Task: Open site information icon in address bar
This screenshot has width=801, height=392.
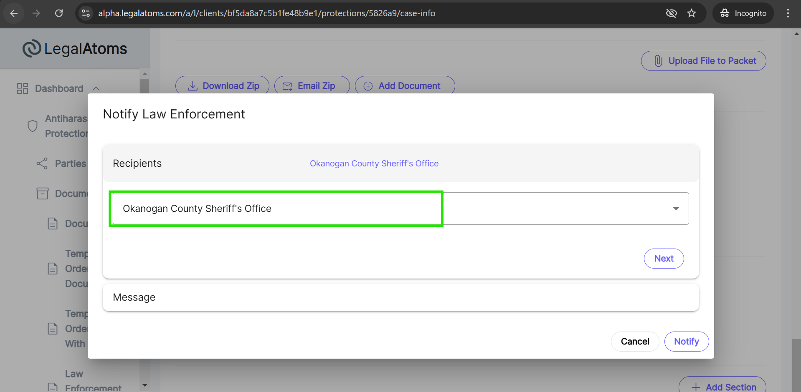Action: point(86,13)
